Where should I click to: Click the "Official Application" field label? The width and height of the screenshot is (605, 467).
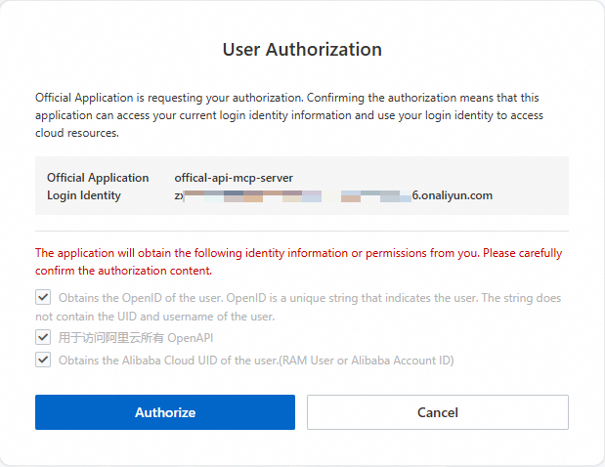click(x=98, y=178)
